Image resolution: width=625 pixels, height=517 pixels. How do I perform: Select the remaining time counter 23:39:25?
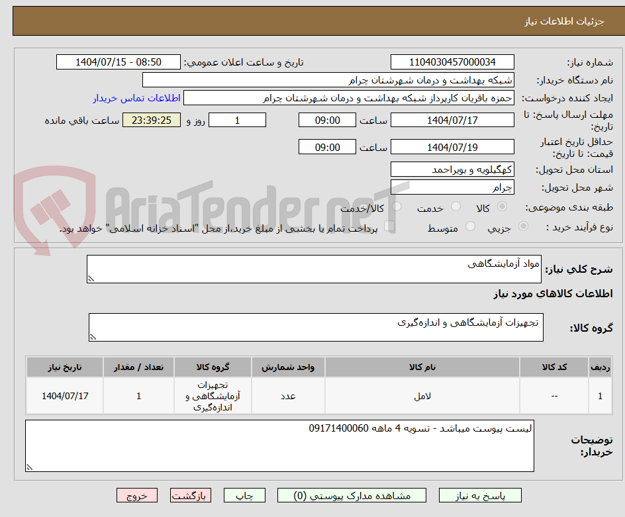[x=151, y=120]
